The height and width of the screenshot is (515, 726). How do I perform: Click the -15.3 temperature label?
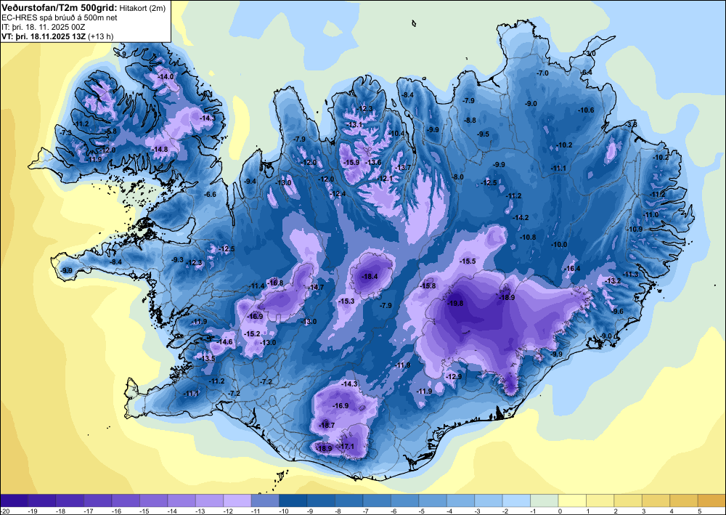346,301
